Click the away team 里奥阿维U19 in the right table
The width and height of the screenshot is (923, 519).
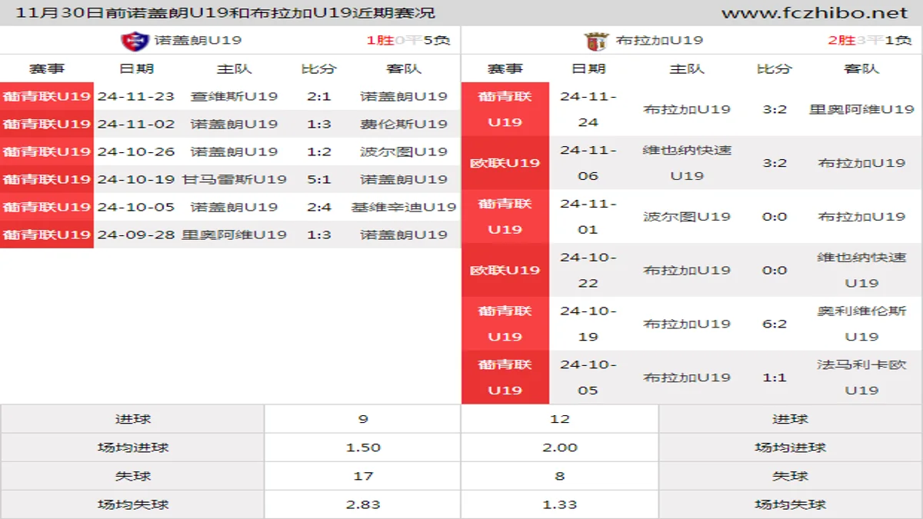coord(861,109)
